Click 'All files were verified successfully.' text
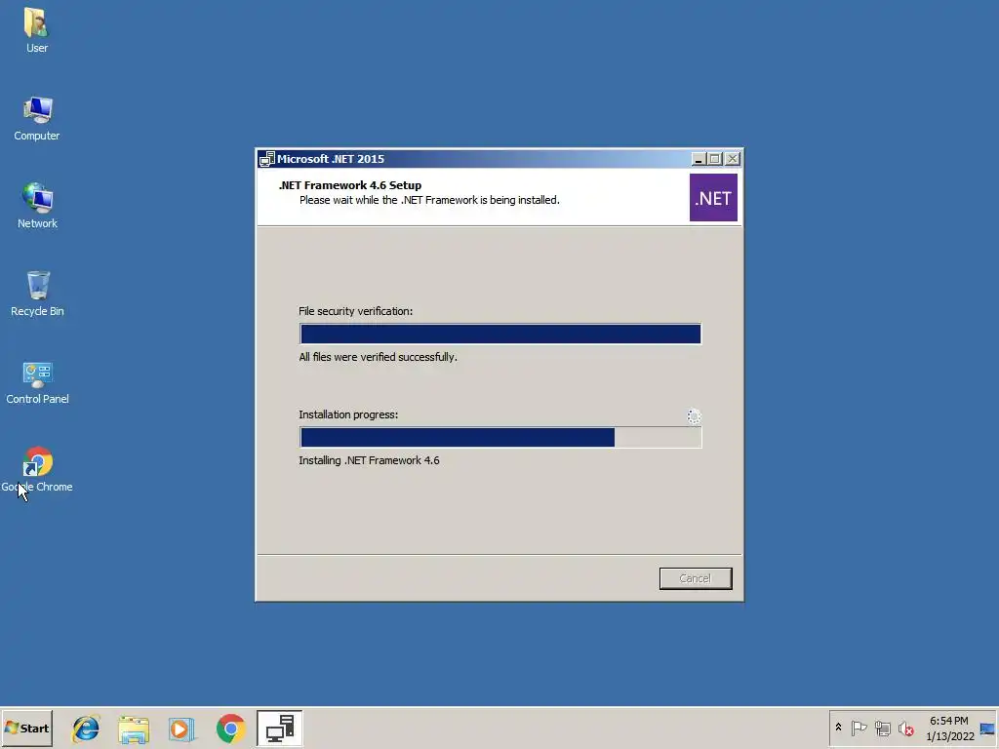The image size is (999, 749). click(x=378, y=357)
